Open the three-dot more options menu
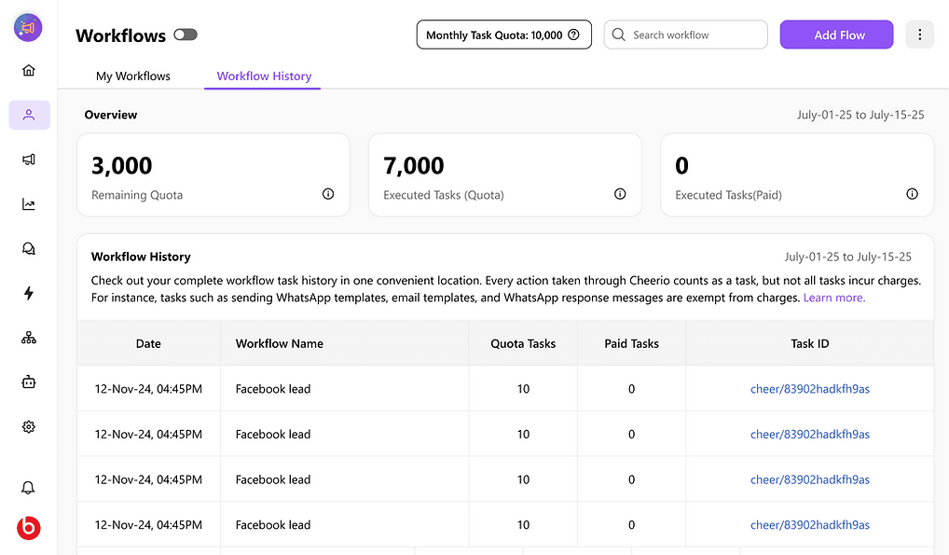This screenshot has width=949, height=555. (x=919, y=35)
